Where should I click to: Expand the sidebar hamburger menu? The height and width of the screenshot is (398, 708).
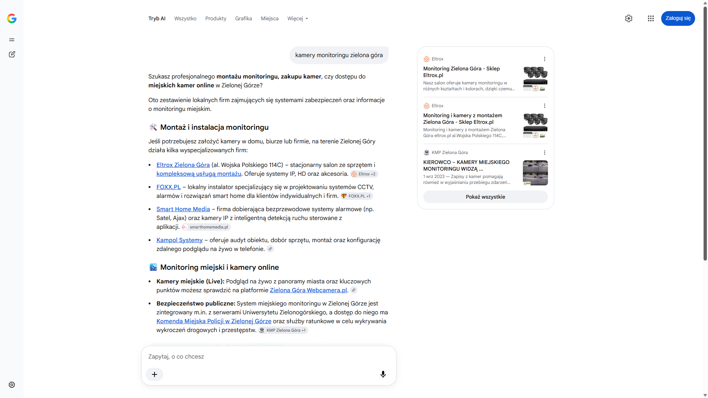[x=12, y=40]
